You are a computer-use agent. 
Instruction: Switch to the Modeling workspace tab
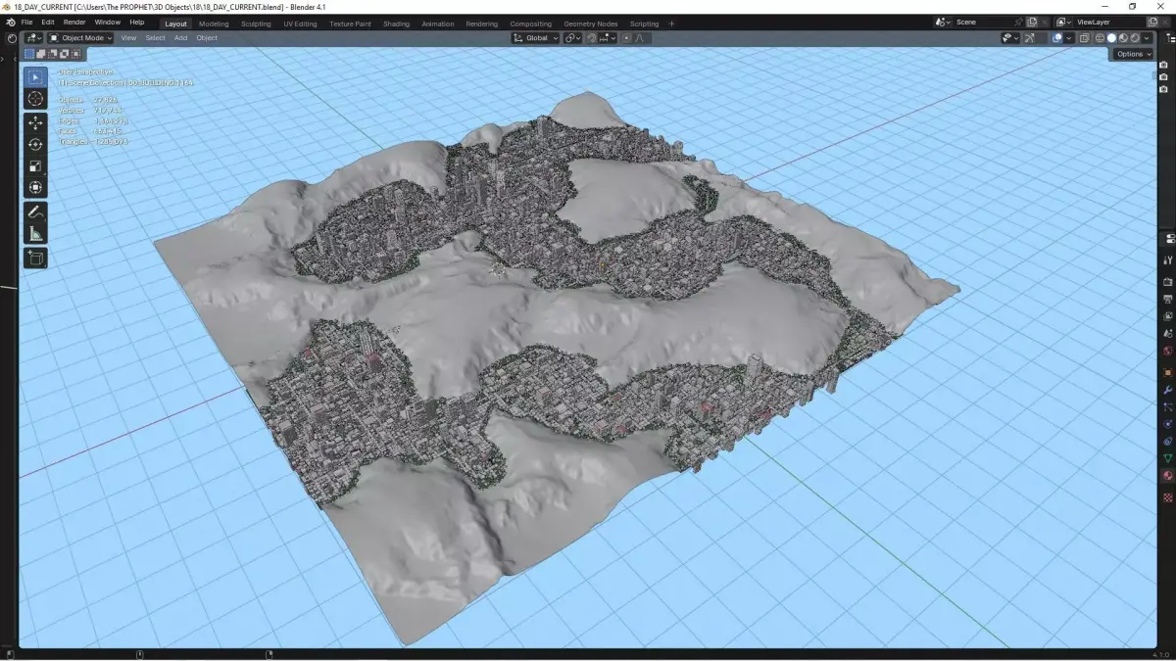pos(214,24)
